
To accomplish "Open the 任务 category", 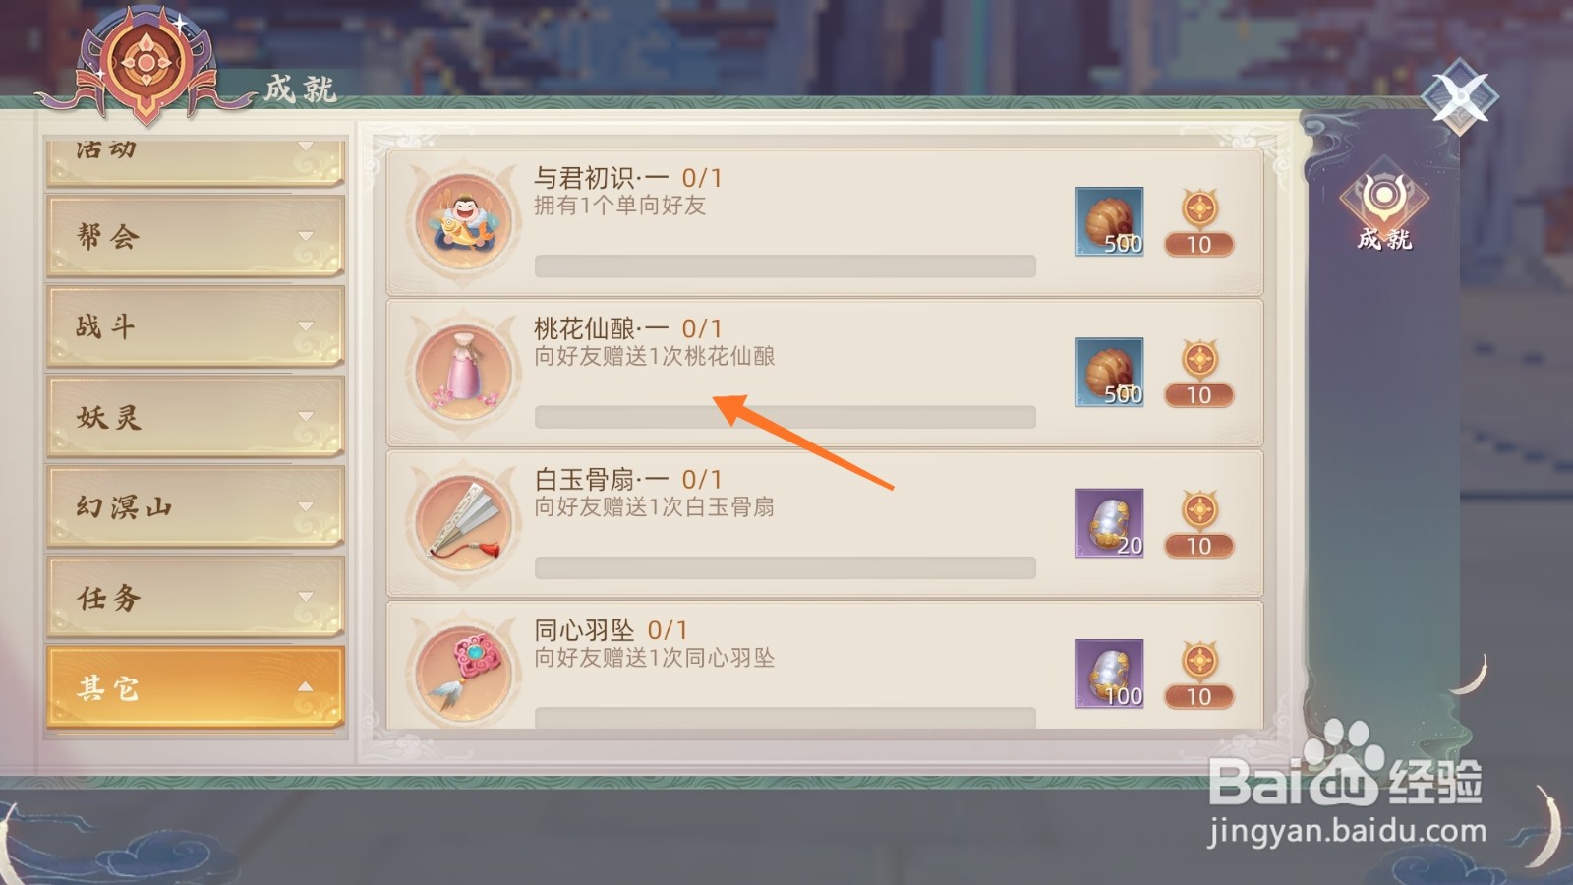I will click(195, 598).
